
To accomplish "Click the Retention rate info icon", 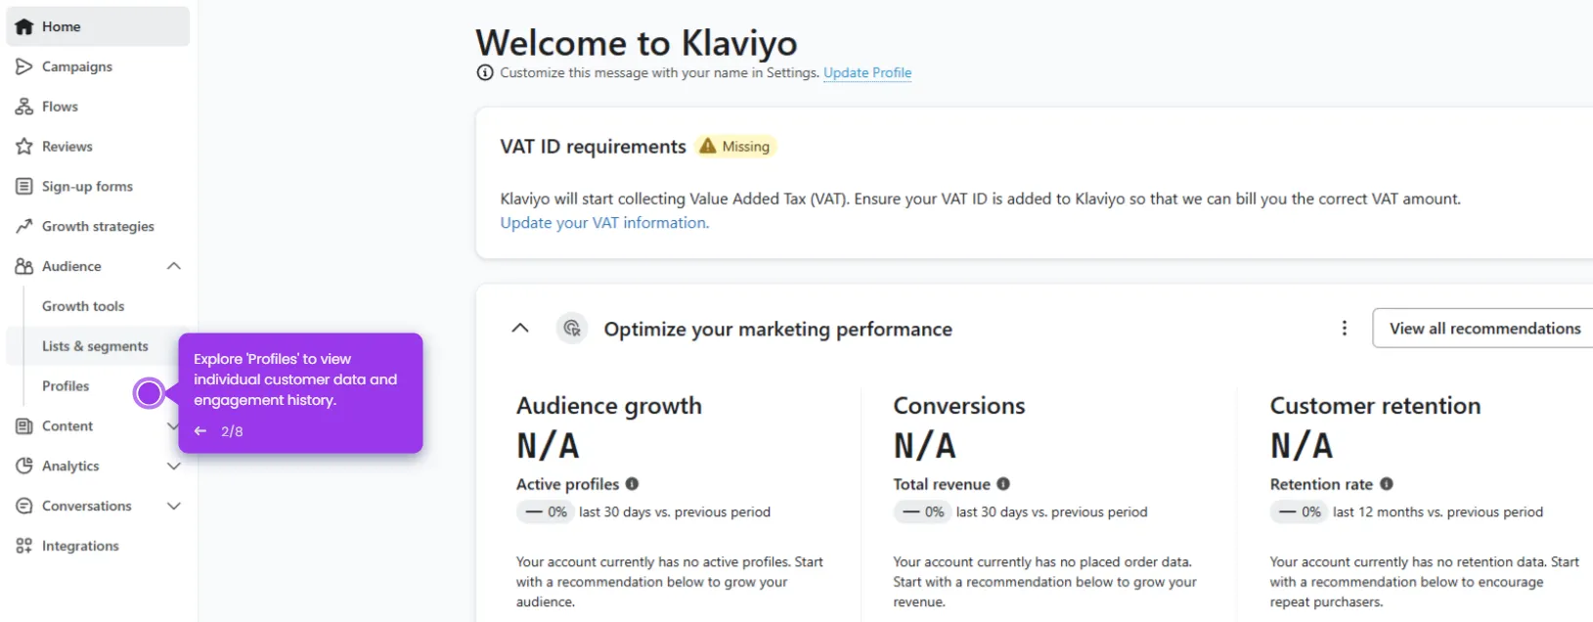I will 1386,484.
